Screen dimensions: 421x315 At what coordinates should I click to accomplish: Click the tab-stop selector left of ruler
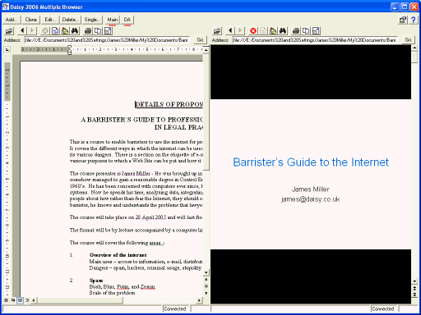tap(7, 49)
